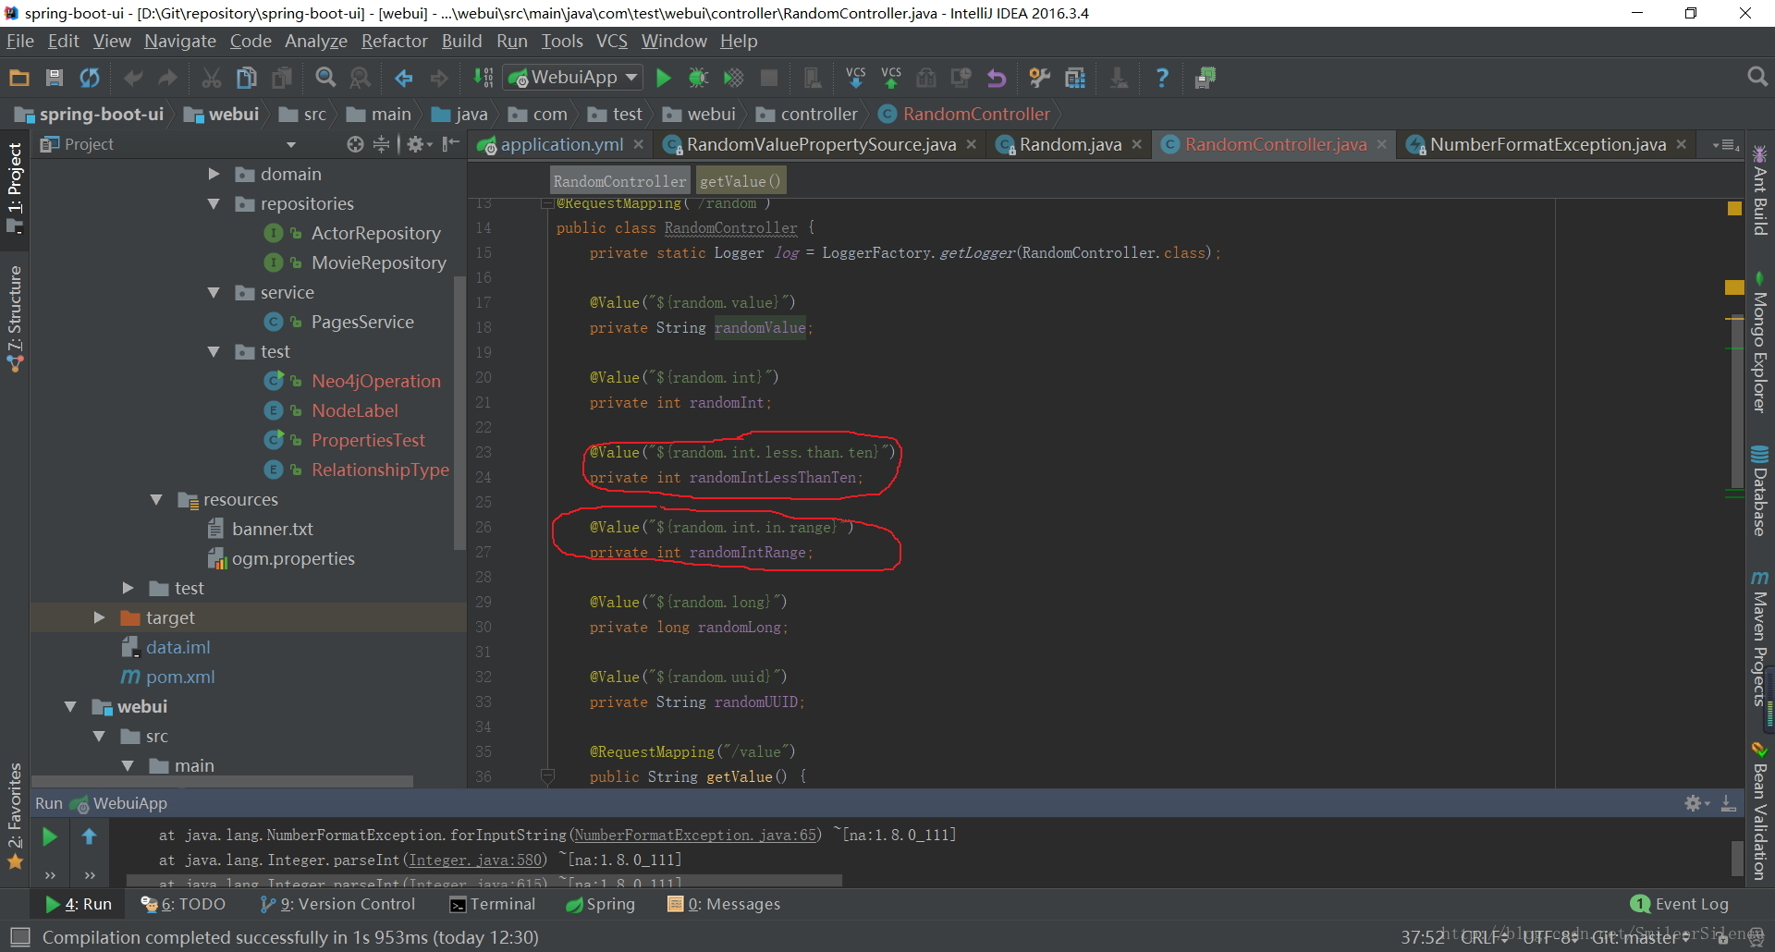The height and width of the screenshot is (952, 1775).
Task: Select getValue() breadcrumb in editor
Action: click(x=741, y=181)
